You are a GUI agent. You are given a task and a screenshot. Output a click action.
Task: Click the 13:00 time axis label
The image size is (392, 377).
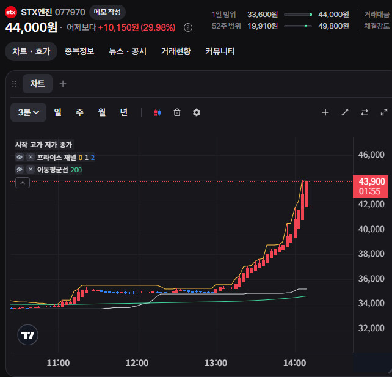tap(216, 363)
